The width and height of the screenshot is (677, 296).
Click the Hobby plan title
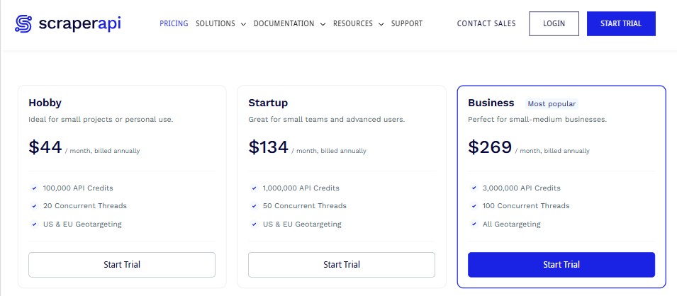pyautogui.click(x=45, y=103)
